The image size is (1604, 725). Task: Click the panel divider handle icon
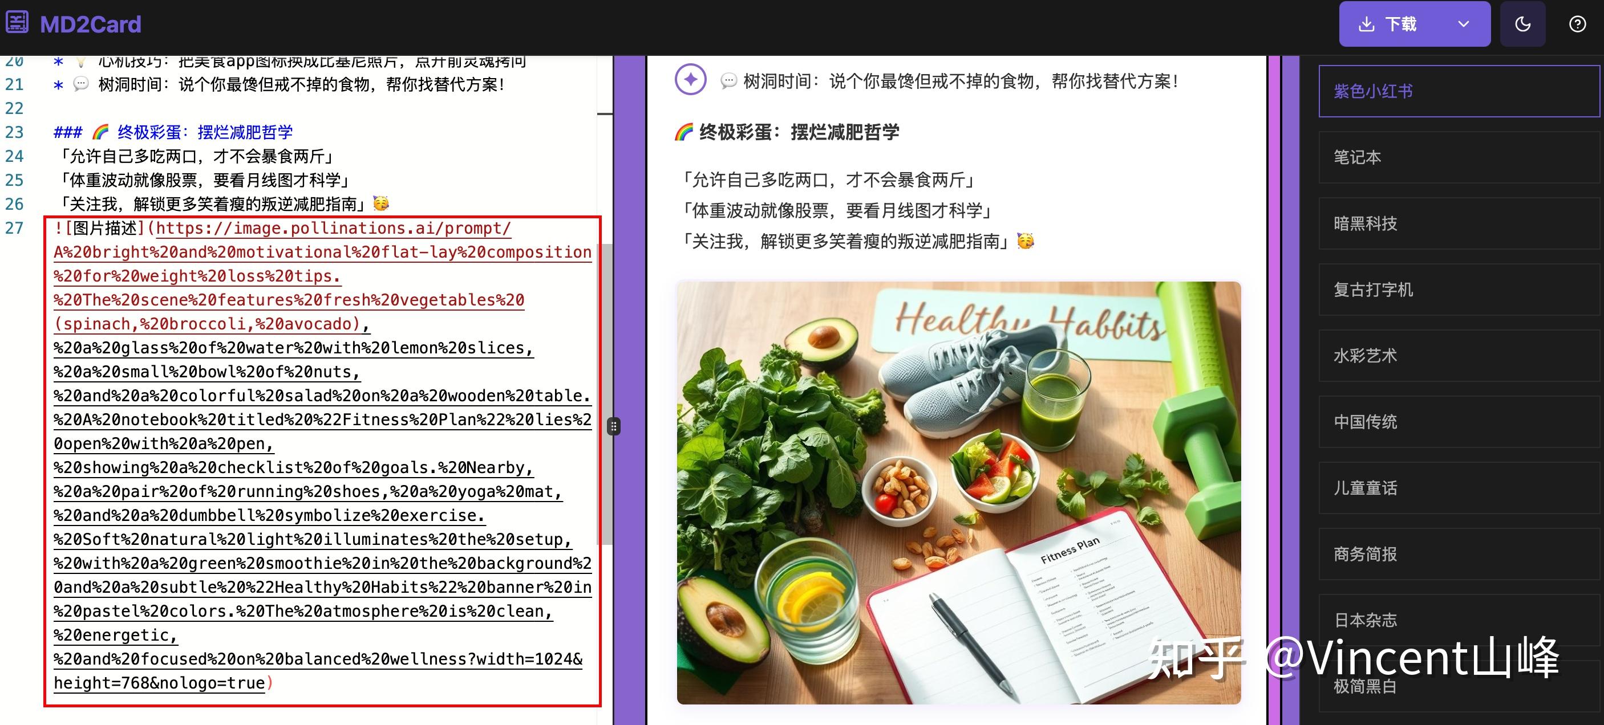pos(614,426)
